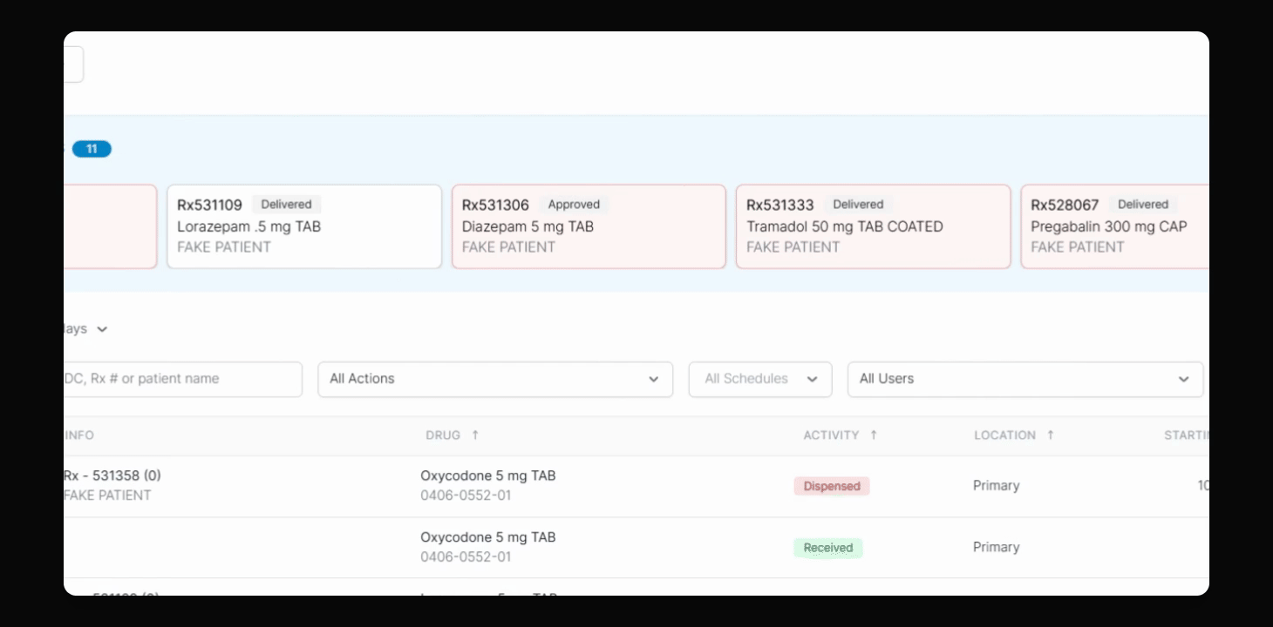
Task: Click the Delivered badge on Rx531333
Action: pyautogui.click(x=858, y=205)
